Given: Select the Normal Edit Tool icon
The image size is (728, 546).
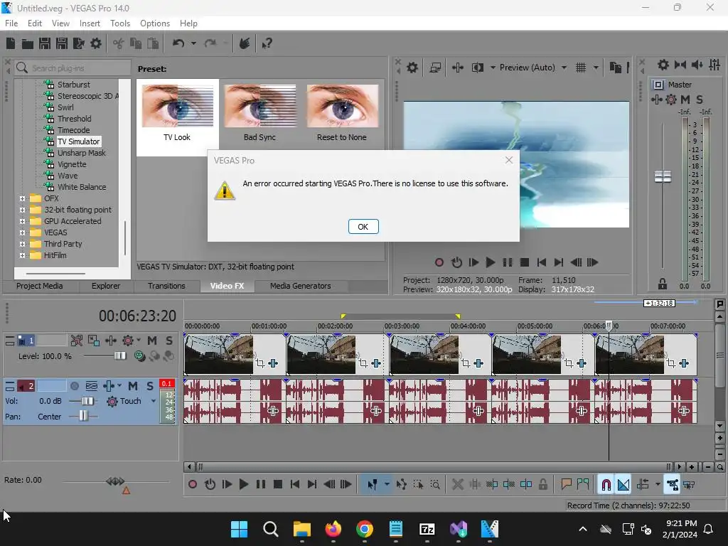Looking at the screenshot, I should (x=373, y=484).
